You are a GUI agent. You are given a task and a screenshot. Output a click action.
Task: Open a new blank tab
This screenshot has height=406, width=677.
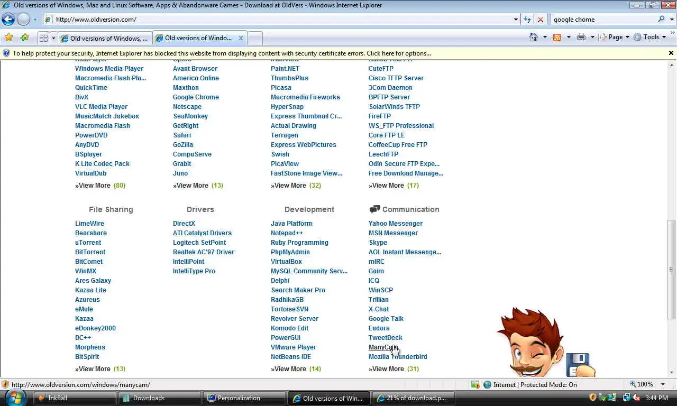[255, 38]
